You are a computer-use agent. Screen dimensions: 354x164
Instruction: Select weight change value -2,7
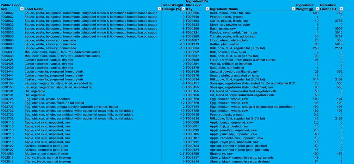(181, 154)
